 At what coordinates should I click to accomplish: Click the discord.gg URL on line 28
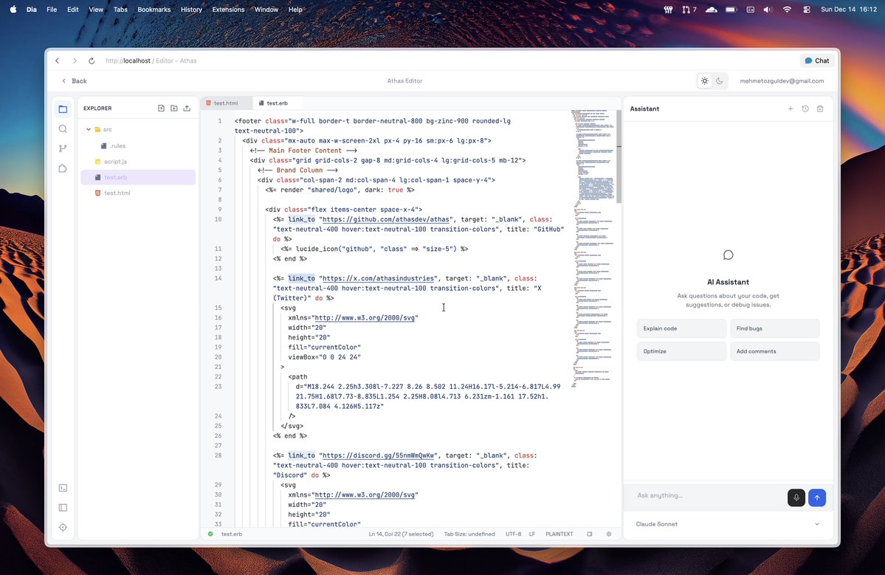click(x=378, y=455)
